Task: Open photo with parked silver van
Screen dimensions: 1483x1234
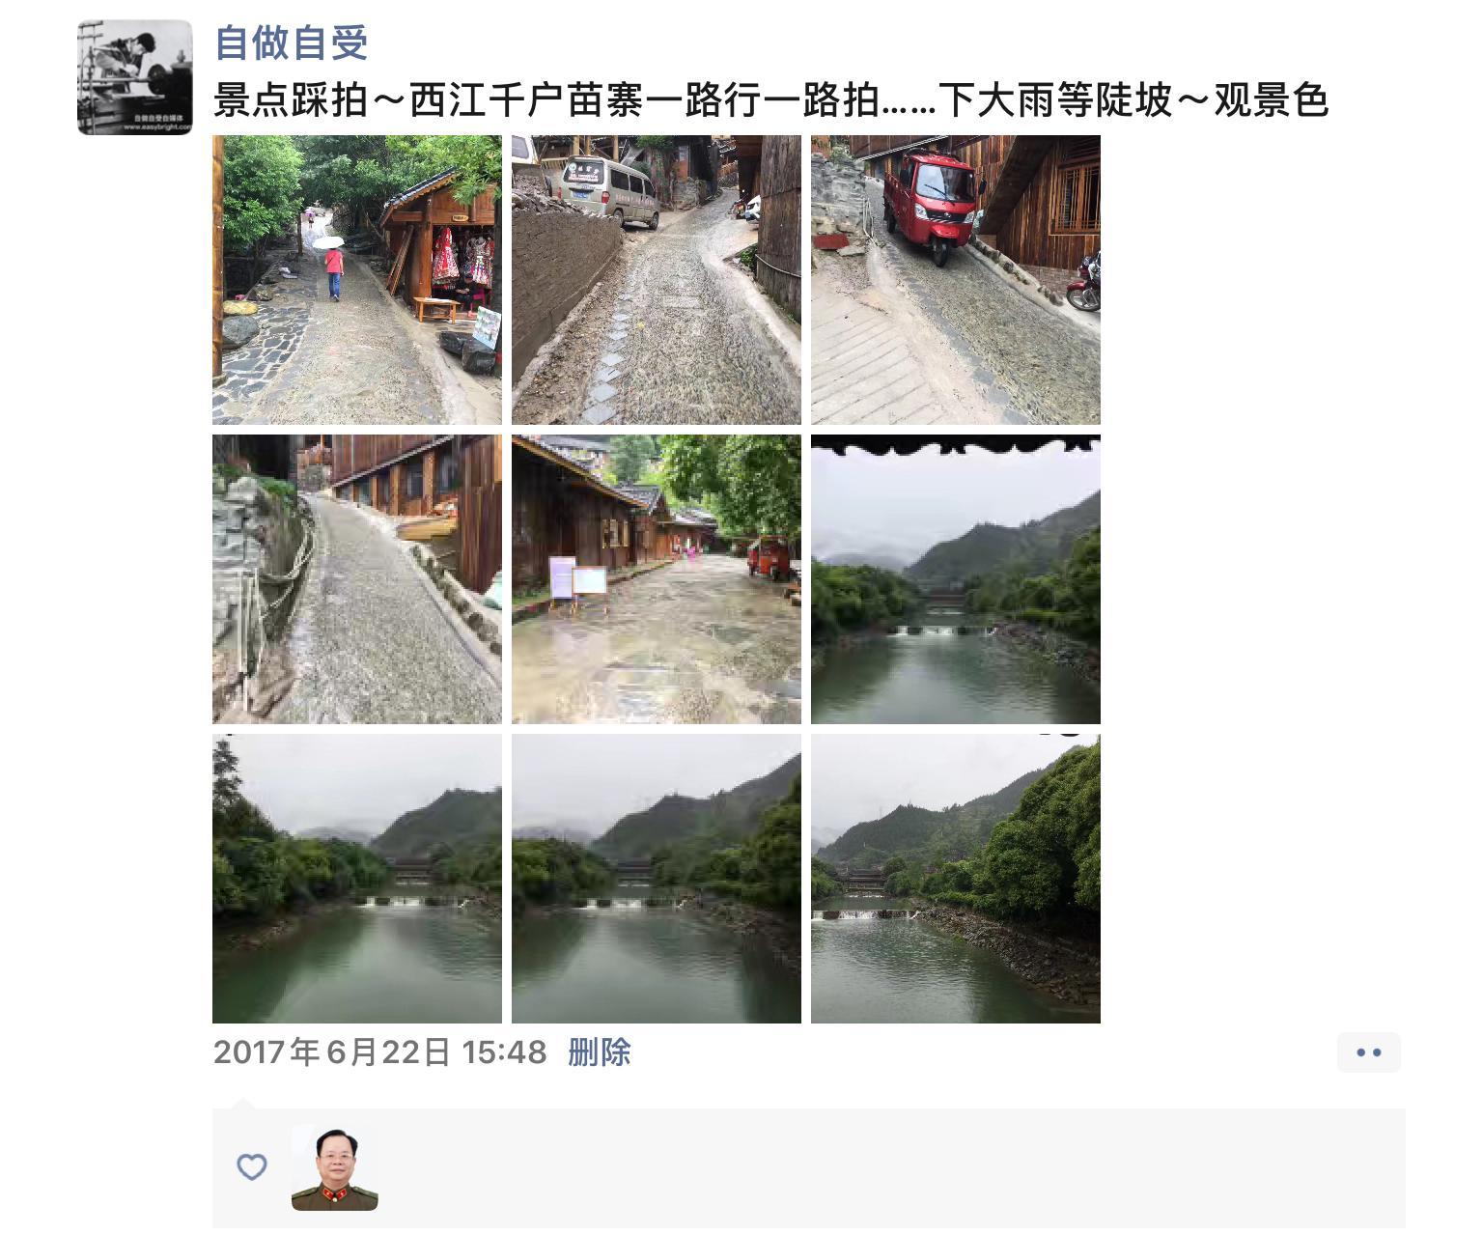Action: tap(657, 280)
